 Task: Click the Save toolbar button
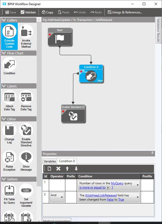click(x=11, y=12)
